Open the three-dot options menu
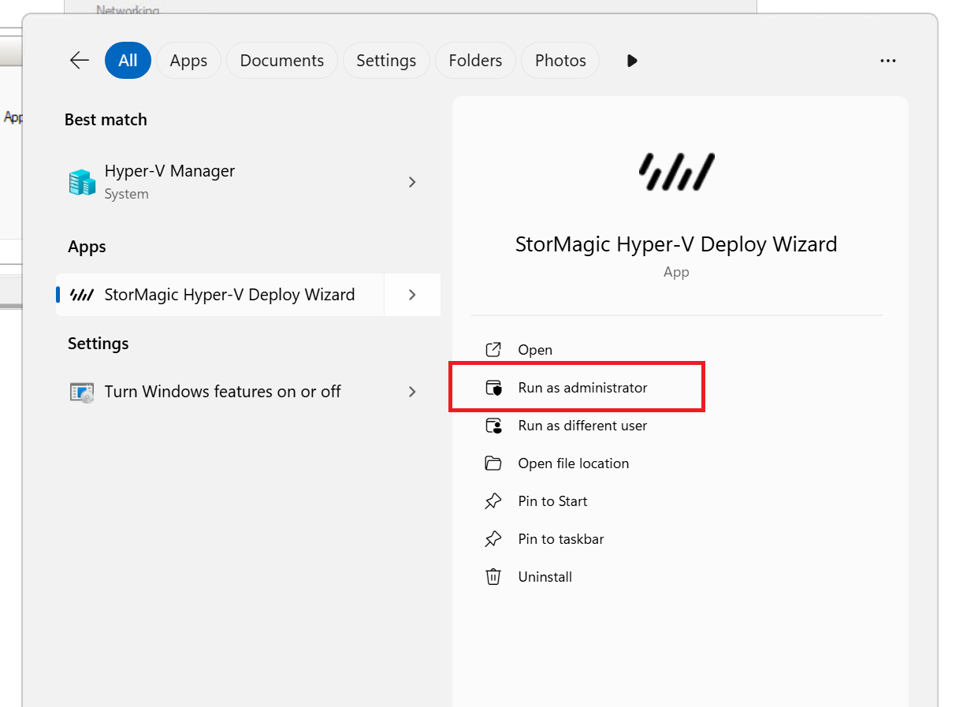This screenshot has height=707, width=963. click(888, 61)
